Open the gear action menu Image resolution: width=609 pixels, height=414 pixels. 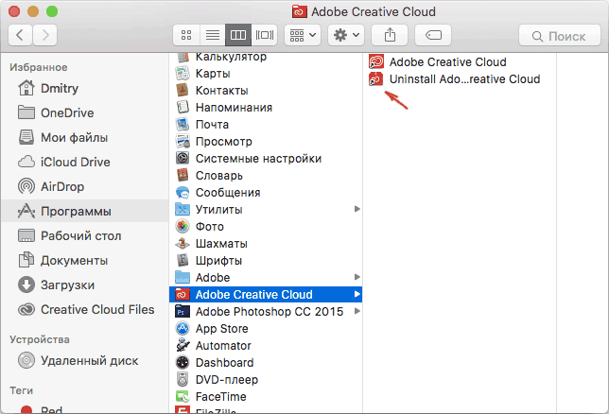click(x=346, y=35)
